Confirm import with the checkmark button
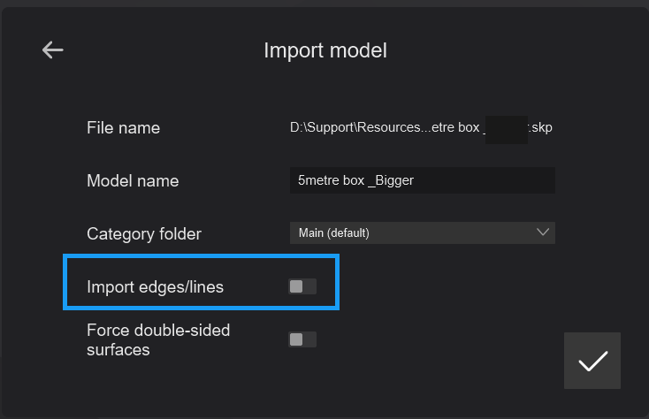This screenshot has height=419, width=649. (x=592, y=361)
